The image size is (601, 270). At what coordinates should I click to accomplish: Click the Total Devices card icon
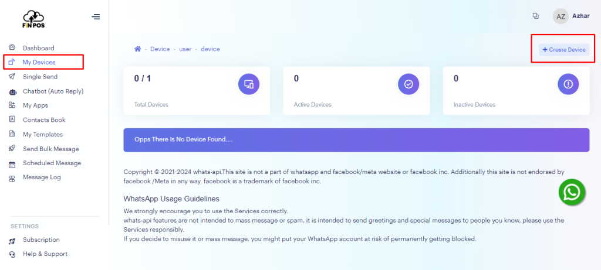[x=249, y=84]
